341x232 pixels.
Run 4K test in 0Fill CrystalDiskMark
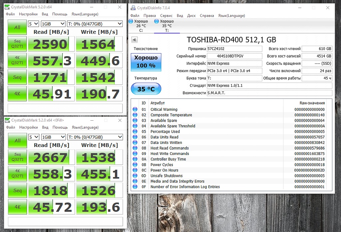(x=17, y=207)
